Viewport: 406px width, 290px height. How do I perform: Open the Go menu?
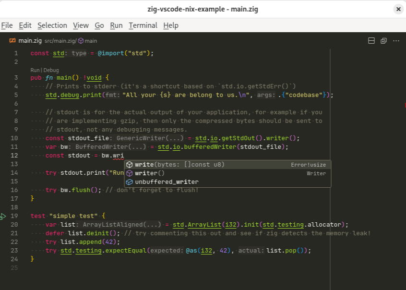pyautogui.click(x=99, y=25)
